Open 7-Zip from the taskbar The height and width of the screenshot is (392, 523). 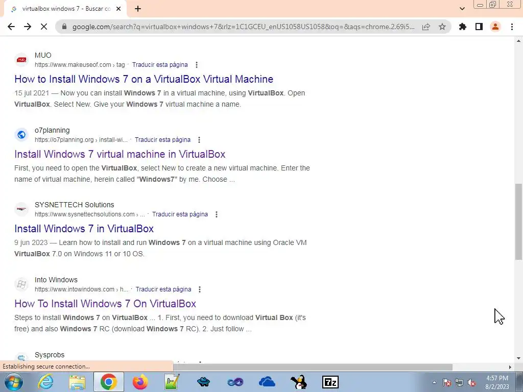click(x=330, y=382)
